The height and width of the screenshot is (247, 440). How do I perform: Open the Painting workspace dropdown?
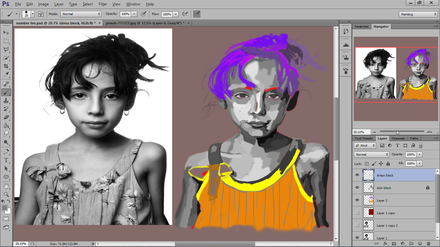click(418, 14)
